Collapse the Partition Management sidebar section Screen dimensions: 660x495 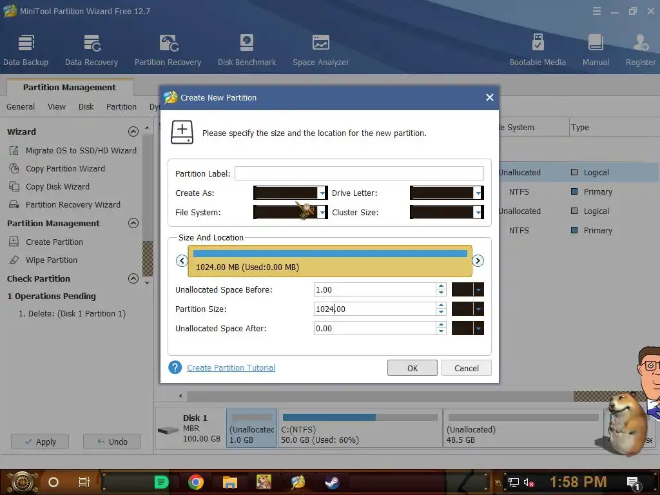click(x=133, y=223)
